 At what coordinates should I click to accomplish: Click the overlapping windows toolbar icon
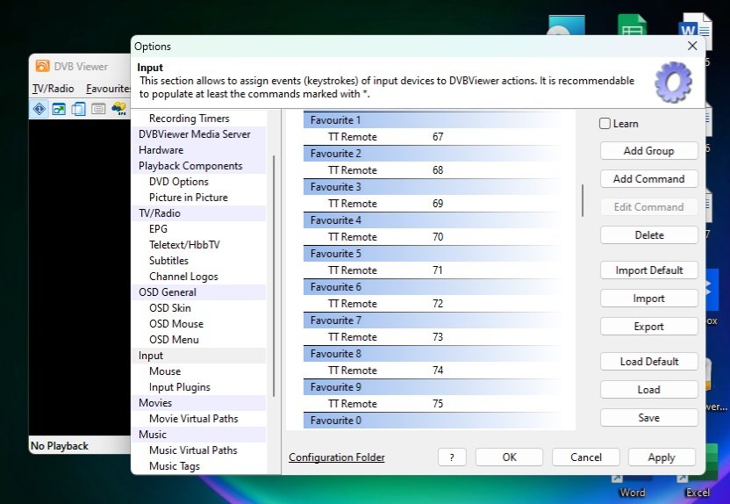tap(78, 109)
